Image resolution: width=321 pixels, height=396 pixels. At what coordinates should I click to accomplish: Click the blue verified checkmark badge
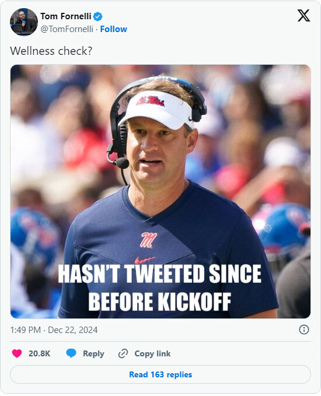click(98, 17)
